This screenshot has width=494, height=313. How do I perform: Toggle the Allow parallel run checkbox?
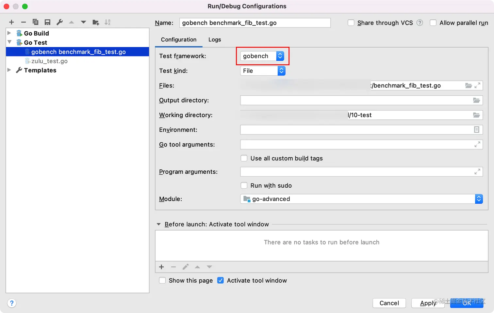pyautogui.click(x=433, y=23)
